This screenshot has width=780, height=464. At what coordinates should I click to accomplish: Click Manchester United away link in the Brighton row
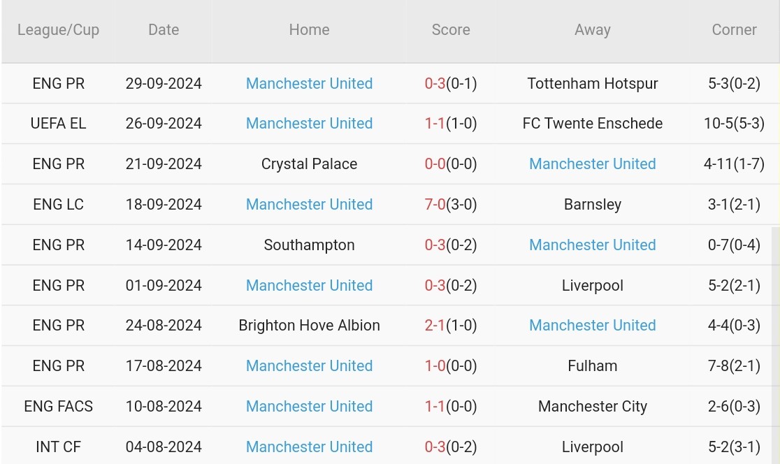point(593,325)
